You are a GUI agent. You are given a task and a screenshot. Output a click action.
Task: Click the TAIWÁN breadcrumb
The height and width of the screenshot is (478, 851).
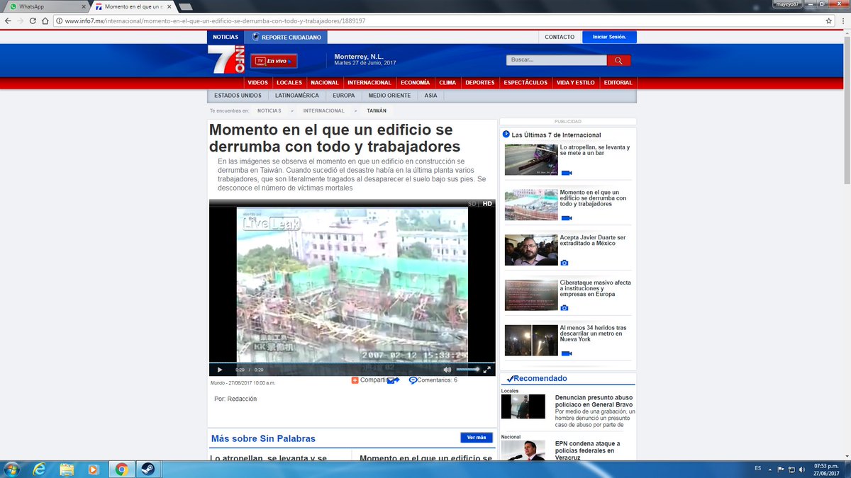[x=377, y=111]
